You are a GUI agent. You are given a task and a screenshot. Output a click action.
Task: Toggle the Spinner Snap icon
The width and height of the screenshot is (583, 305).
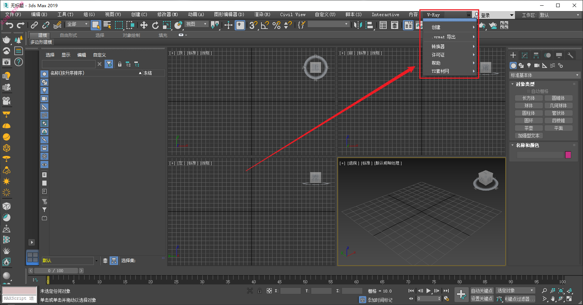tap(288, 25)
